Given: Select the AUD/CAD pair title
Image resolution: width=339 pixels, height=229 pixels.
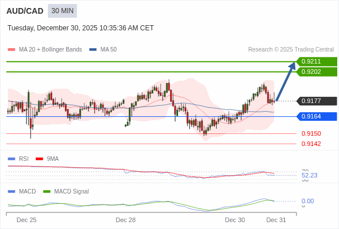Looking at the screenshot, I should point(25,11).
